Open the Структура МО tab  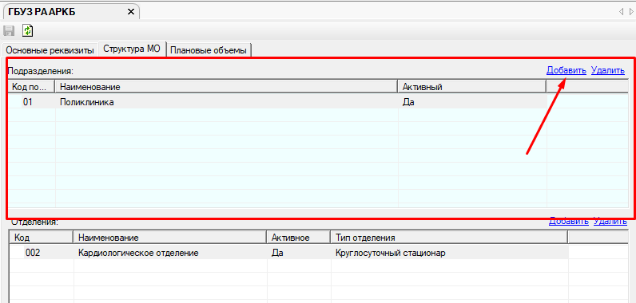tap(132, 49)
